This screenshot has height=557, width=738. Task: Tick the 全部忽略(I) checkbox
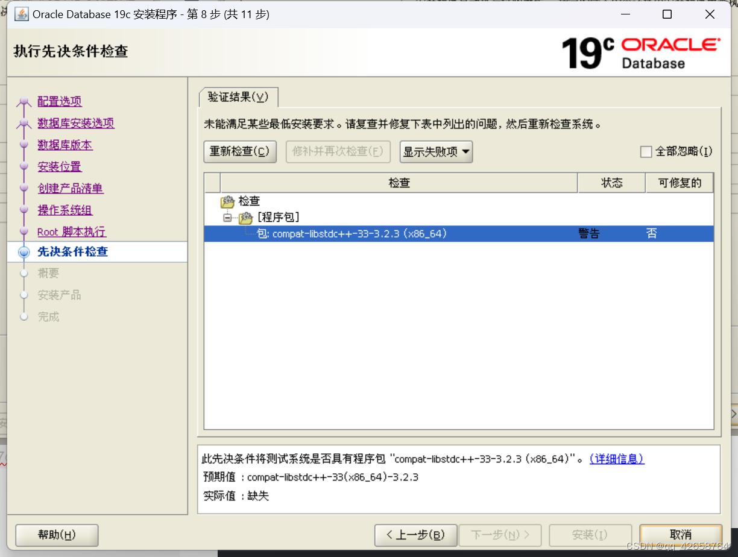pyautogui.click(x=646, y=152)
